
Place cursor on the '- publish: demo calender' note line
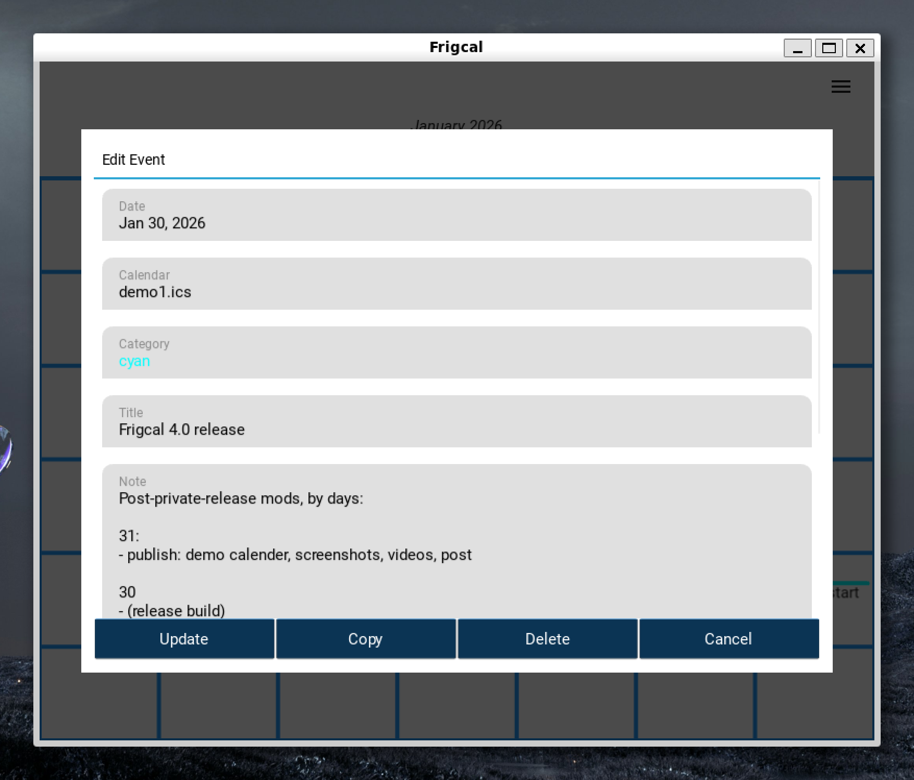pos(295,555)
